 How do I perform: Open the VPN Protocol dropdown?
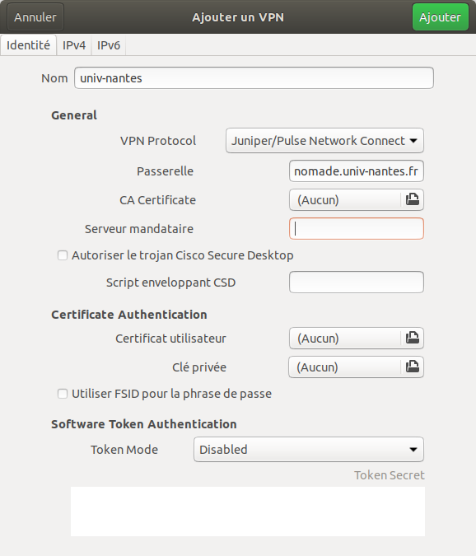point(324,140)
